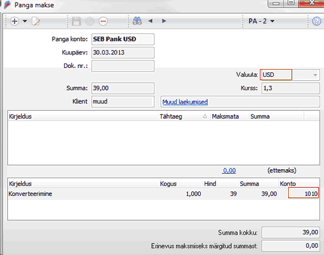
Task: Click the Kuupäev date field
Action: point(123,53)
